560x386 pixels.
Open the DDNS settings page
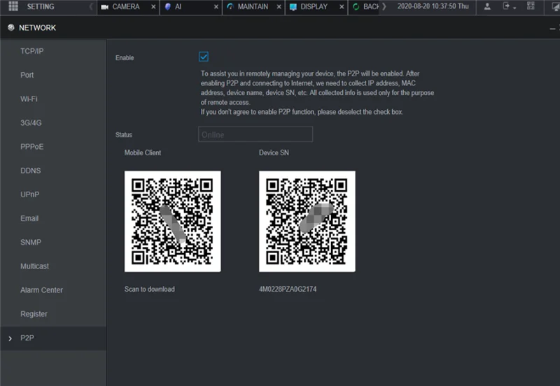[53, 171]
